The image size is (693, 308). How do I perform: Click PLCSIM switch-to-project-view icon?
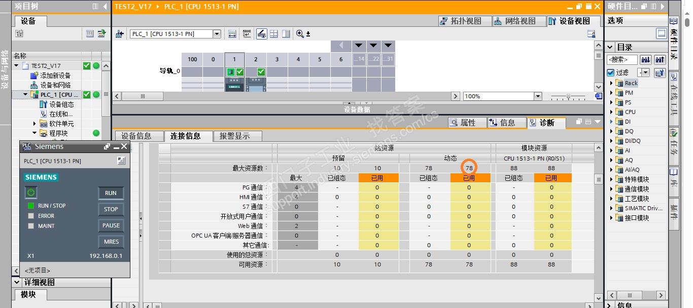click(x=107, y=146)
